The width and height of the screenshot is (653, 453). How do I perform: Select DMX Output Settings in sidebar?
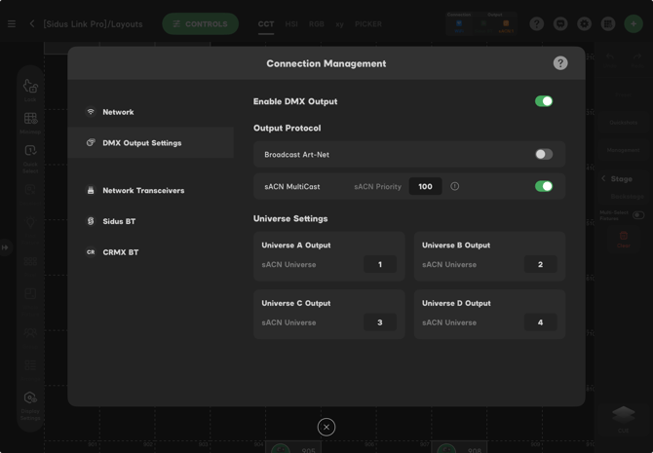[x=142, y=143]
